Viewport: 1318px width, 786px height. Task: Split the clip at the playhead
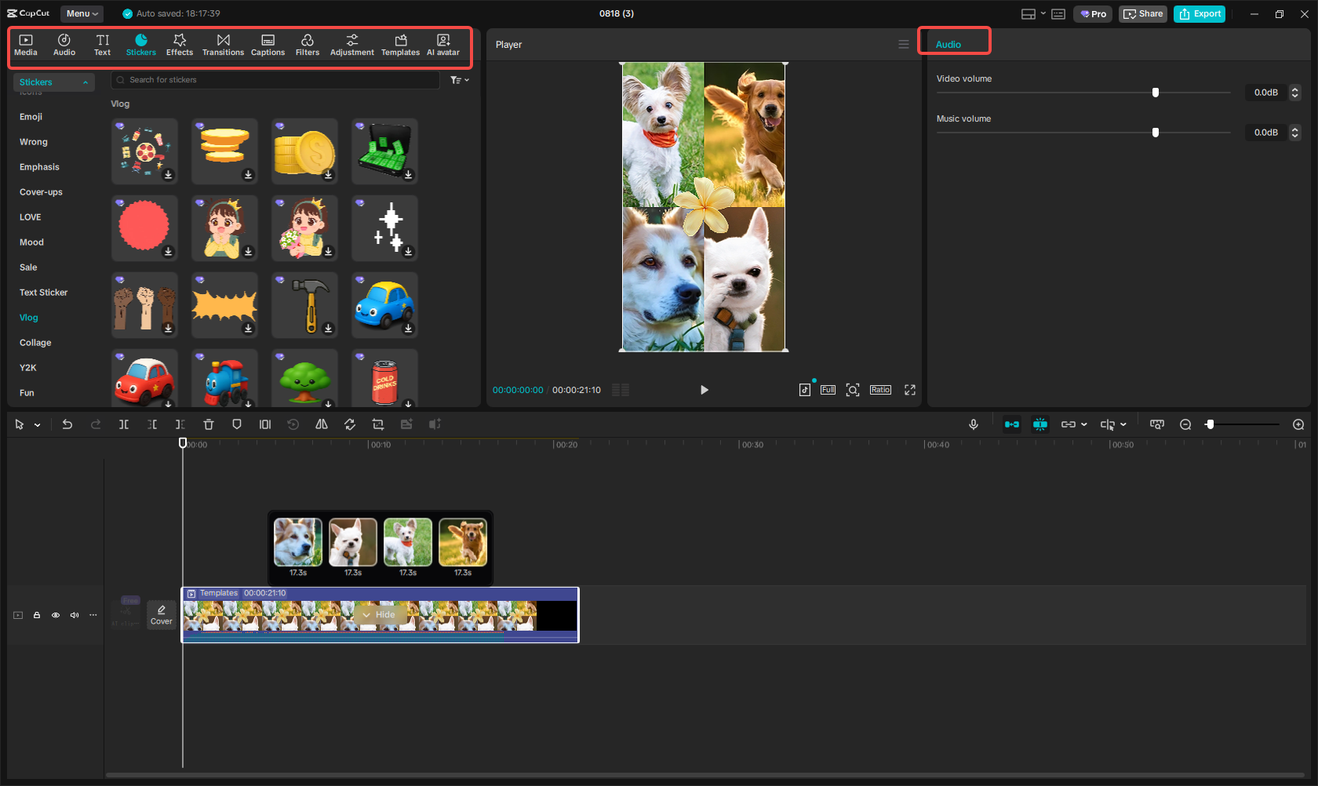pyautogui.click(x=123, y=424)
